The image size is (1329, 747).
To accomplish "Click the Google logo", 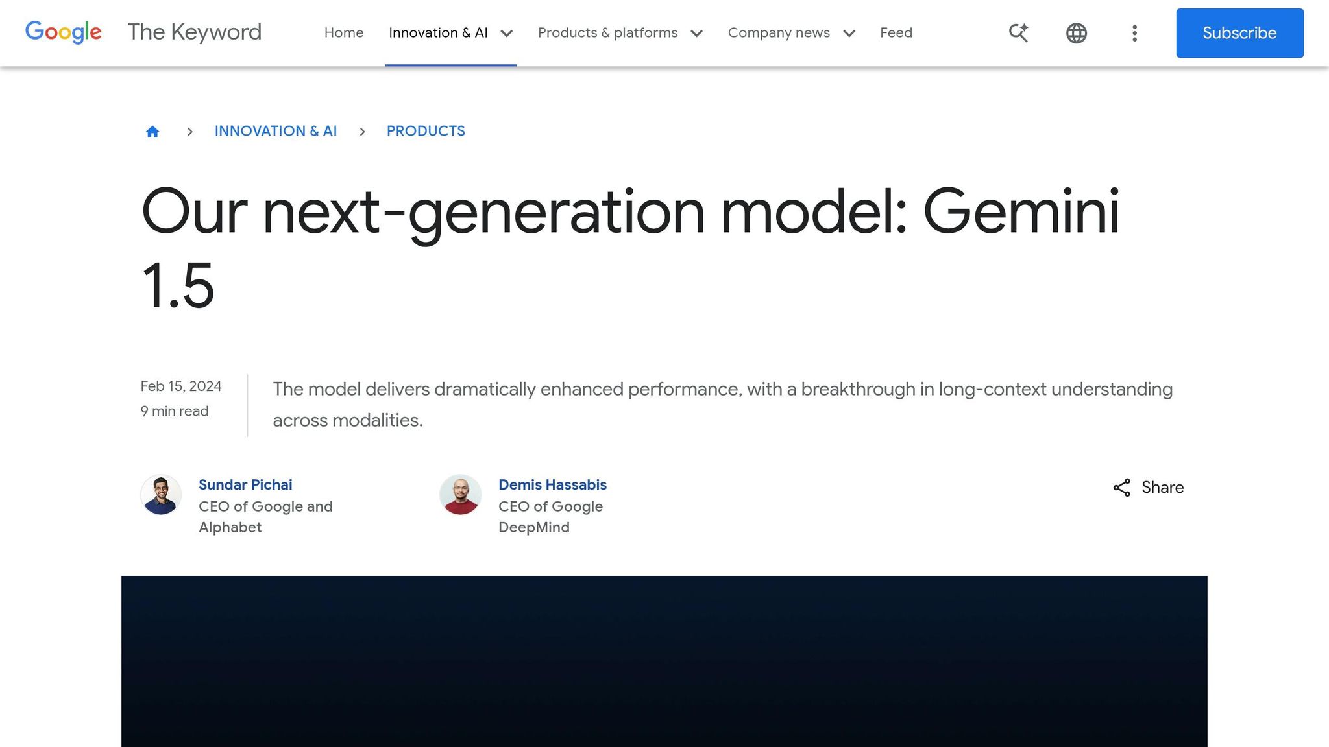I will point(63,32).
